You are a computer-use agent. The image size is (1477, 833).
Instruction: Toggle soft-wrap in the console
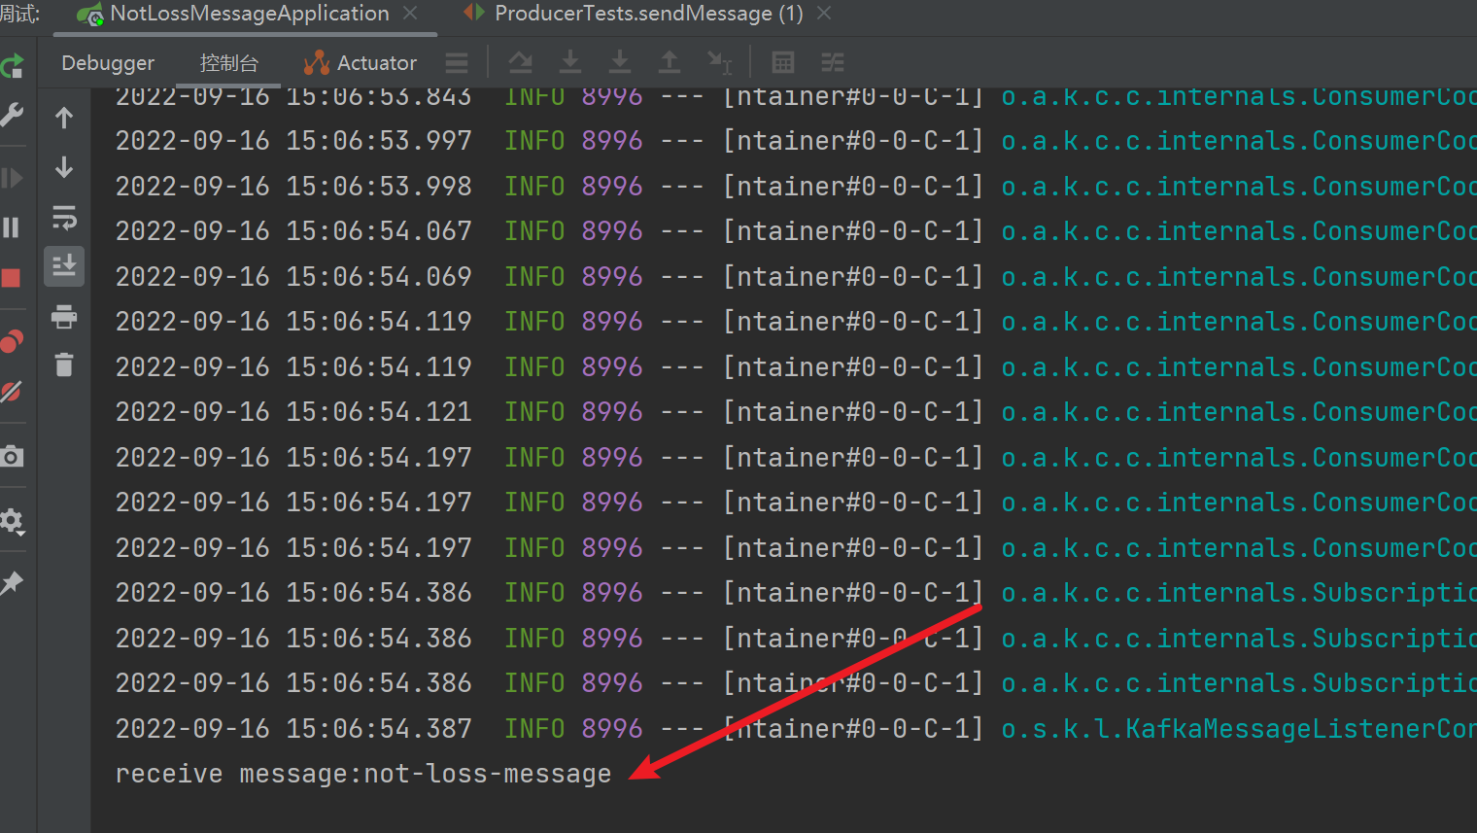64,218
